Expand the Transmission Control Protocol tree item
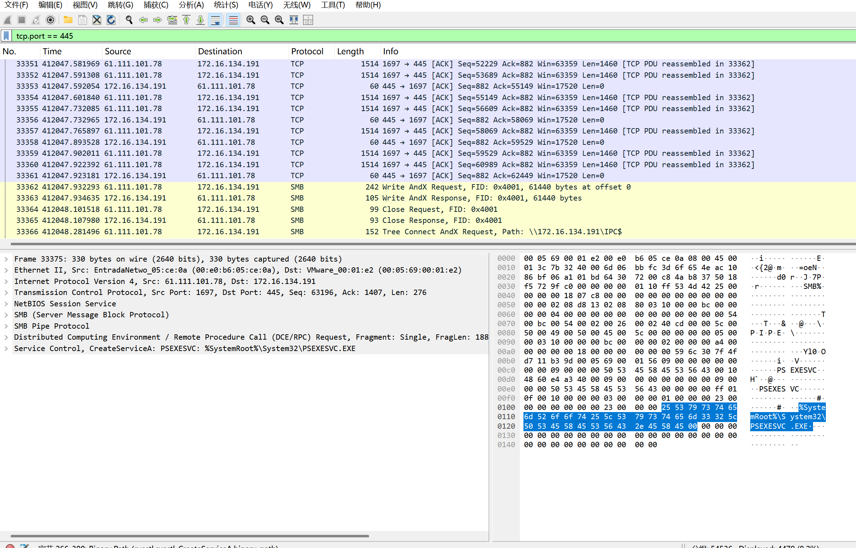This screenshot has height=548, width=856. click(6, 292)
